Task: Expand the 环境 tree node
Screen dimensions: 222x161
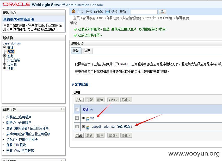Action: click(x=4, y=47)
